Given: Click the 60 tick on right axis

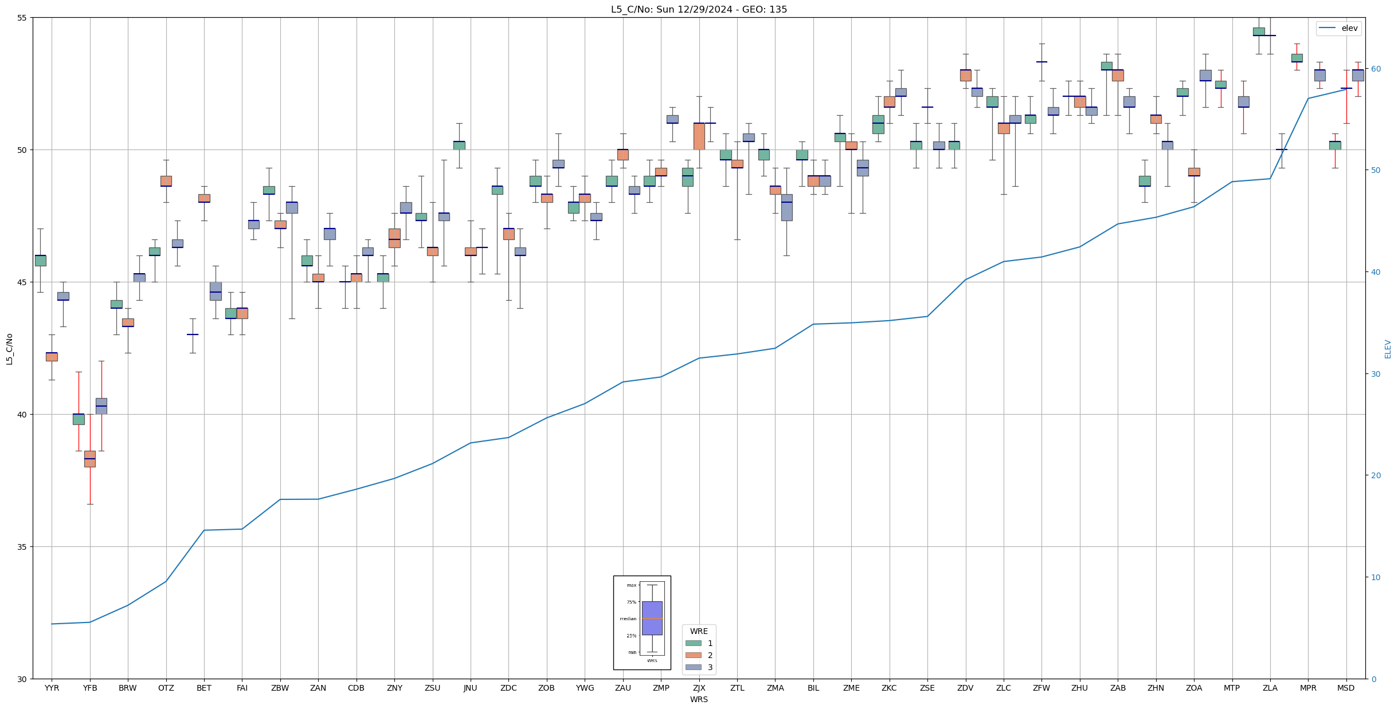Looking at the screenshot, I should click(1375, 69).
